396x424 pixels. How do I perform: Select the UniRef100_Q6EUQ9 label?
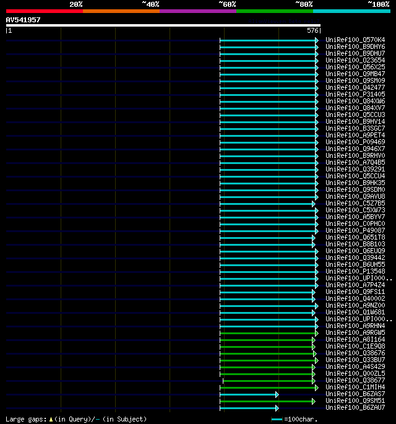355,251
